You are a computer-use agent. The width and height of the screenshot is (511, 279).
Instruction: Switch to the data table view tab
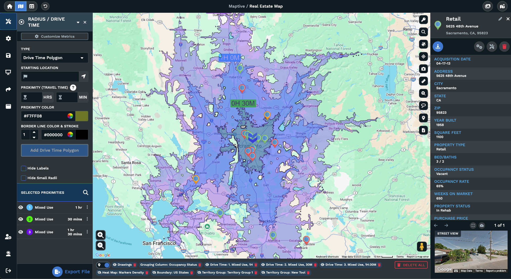click(32, 6)
